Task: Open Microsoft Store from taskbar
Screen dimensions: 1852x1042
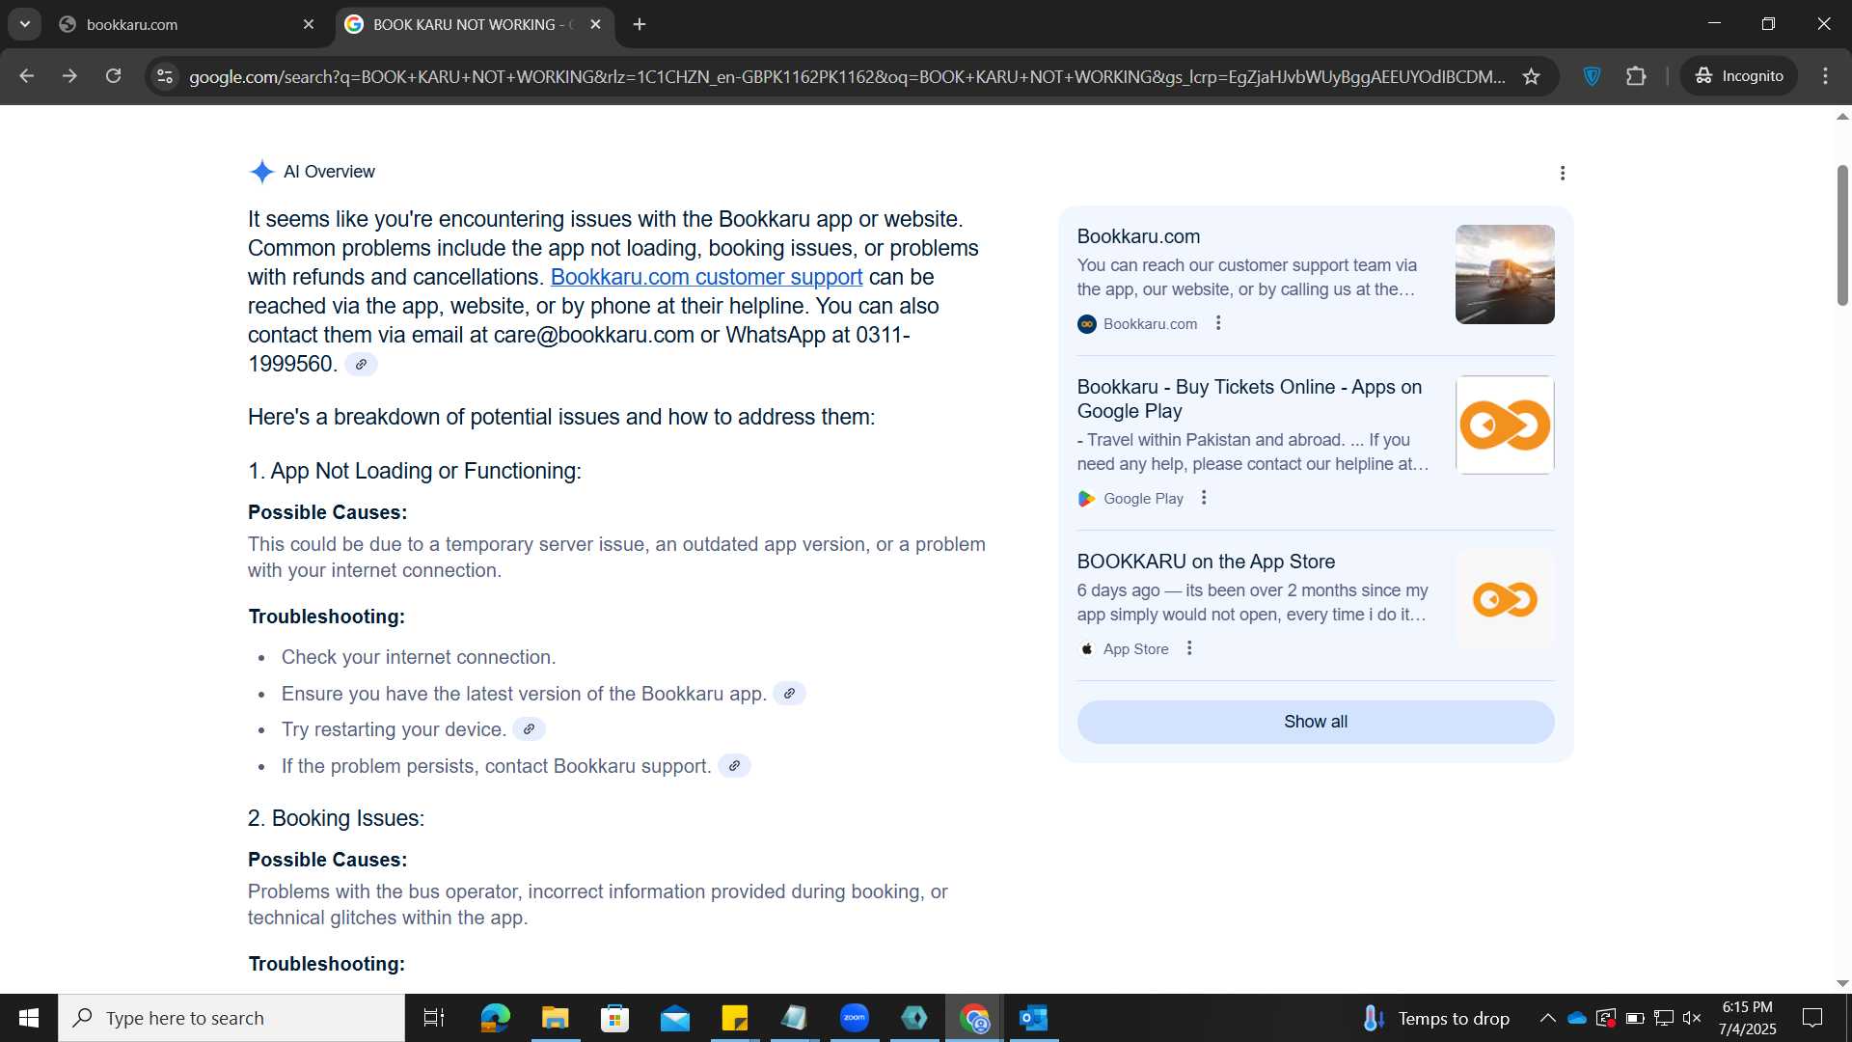Action: tap(614, 1018)
